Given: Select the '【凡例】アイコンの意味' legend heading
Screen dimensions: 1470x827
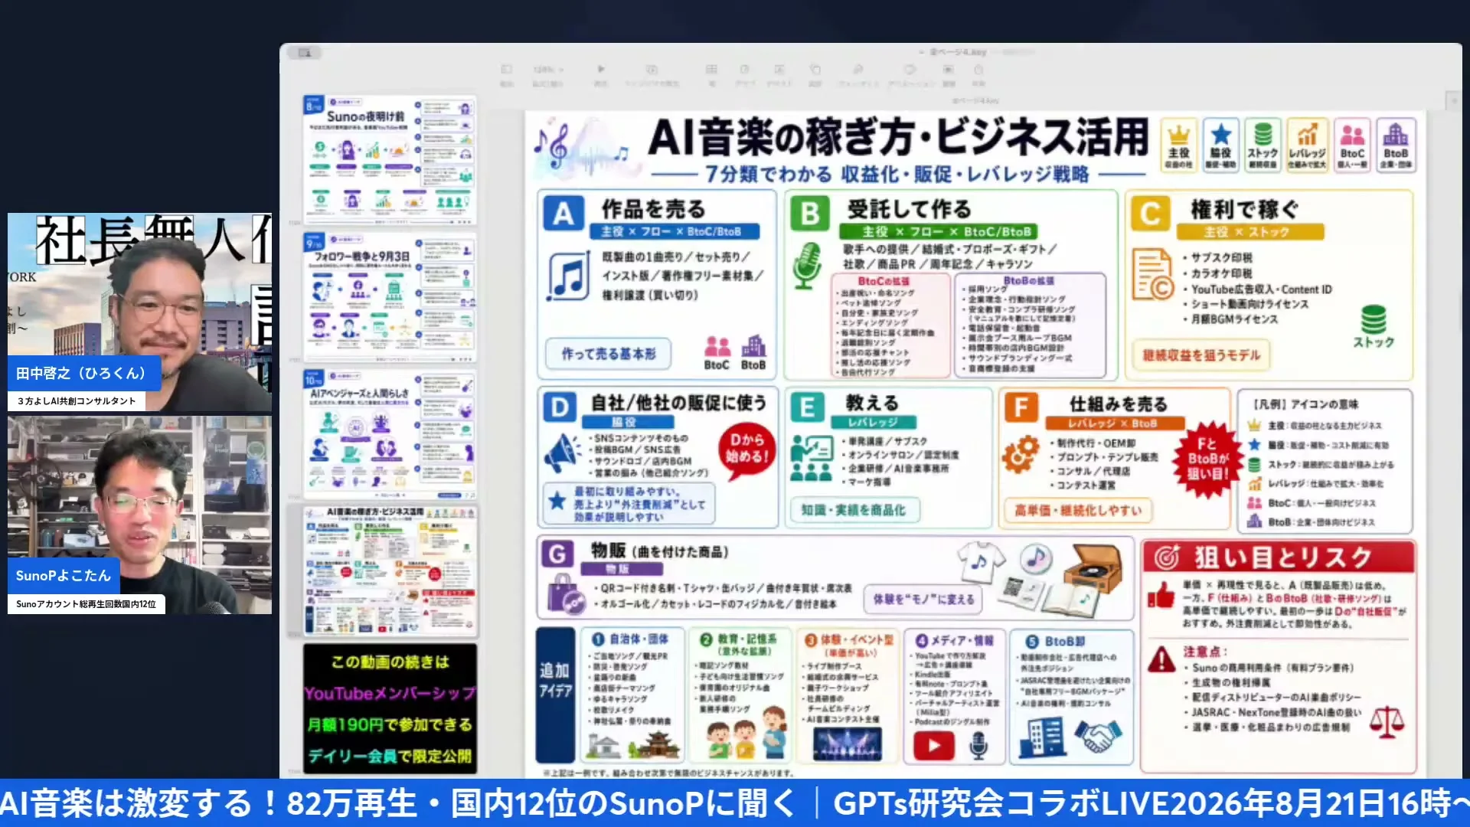Looking at the screenshot, I should pos(1305,404).
